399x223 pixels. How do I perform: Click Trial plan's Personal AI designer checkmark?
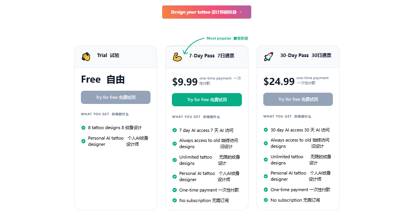tap(83, 141)
